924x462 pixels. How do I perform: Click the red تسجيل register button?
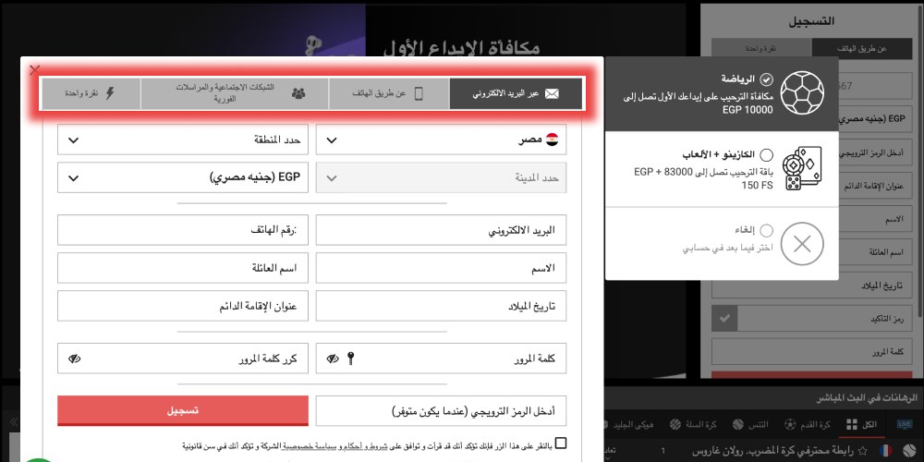coord(183,411)
